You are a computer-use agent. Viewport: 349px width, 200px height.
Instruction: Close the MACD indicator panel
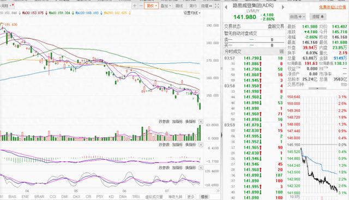201,144
